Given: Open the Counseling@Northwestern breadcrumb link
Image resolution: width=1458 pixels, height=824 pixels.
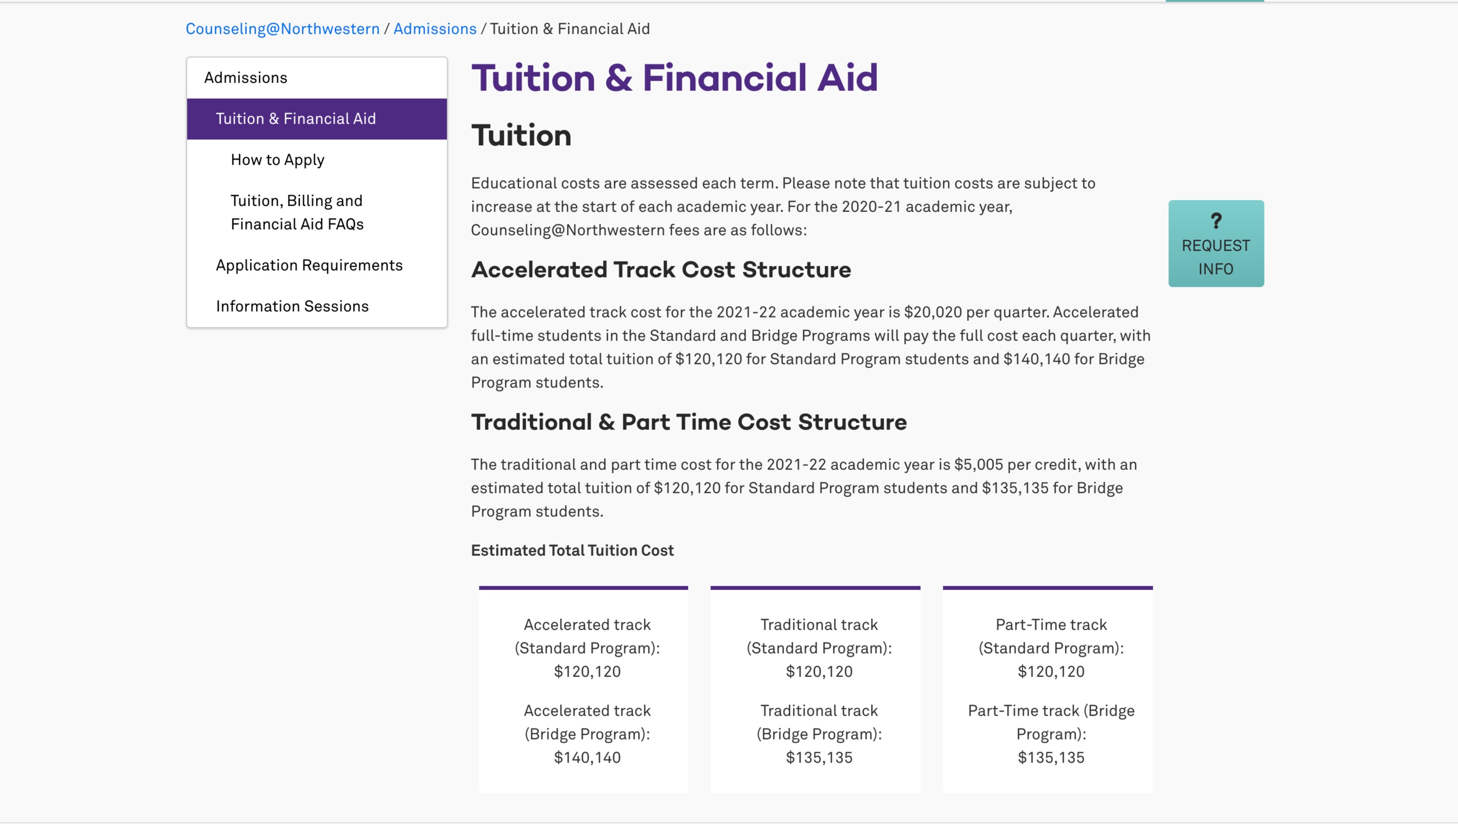Looking at the screenshot, I should 282,29.
